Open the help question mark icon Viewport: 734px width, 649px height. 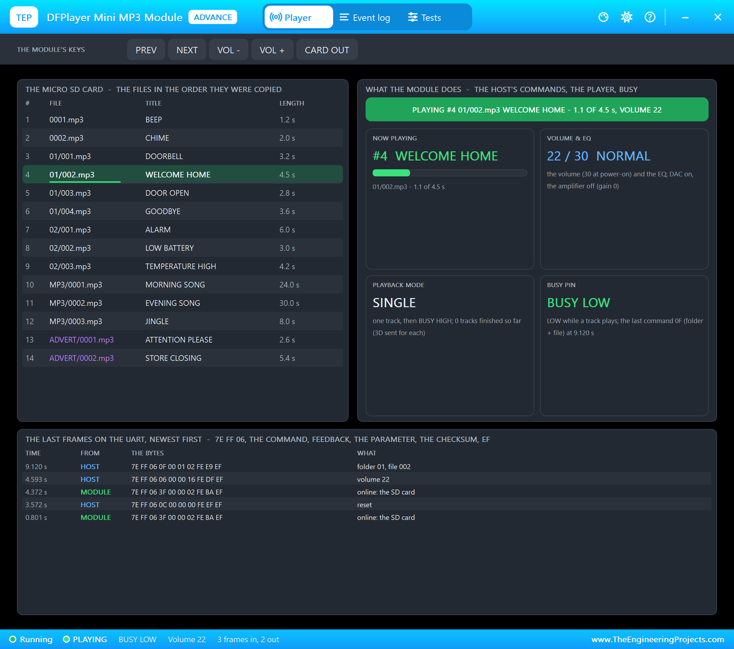650,17
